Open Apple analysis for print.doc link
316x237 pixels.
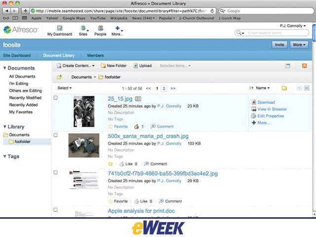point(141,211)
